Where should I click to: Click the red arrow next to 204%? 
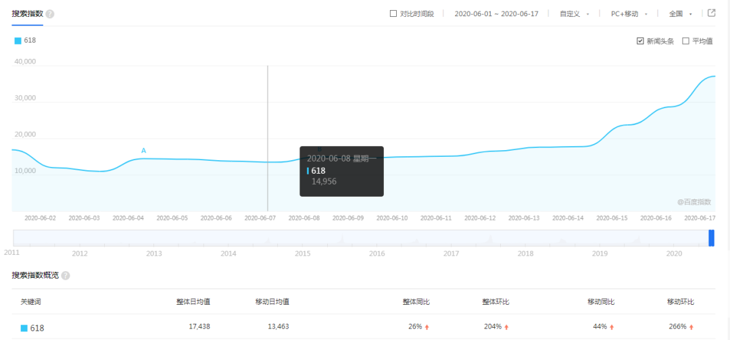pyautogui.click(x=506, y=327)
